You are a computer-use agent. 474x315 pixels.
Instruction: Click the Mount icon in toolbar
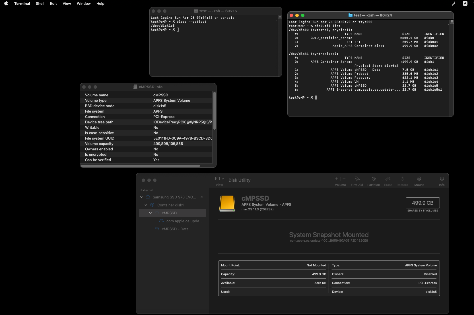click(419, 179)
